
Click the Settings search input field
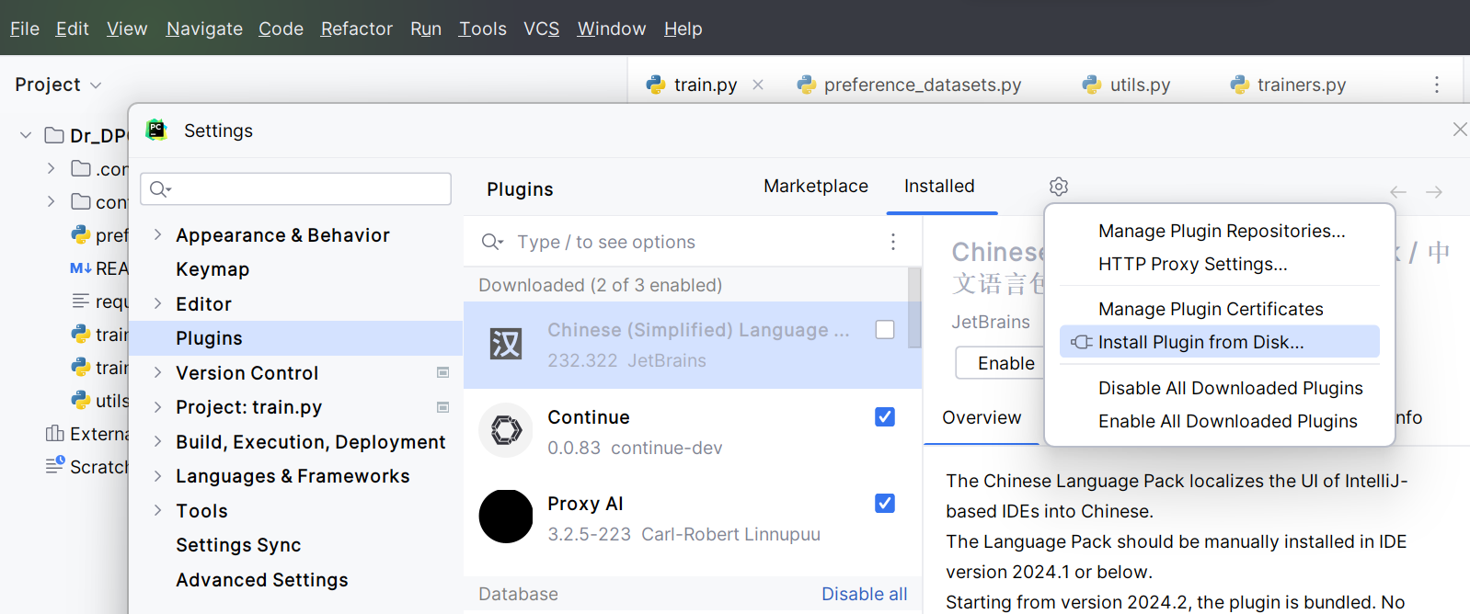pyautogui.click(x=295, y=188)
